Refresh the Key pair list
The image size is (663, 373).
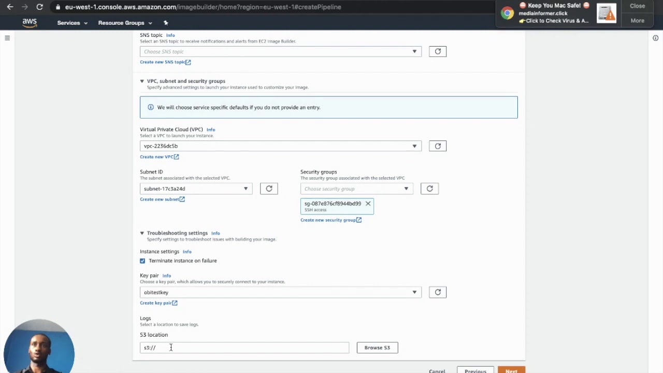coord(438,292)
